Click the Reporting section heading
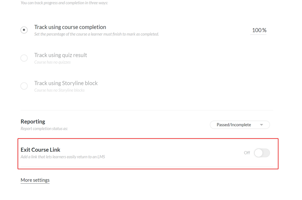The width and height of the screenshot is (302, 200). pos(33,121)
